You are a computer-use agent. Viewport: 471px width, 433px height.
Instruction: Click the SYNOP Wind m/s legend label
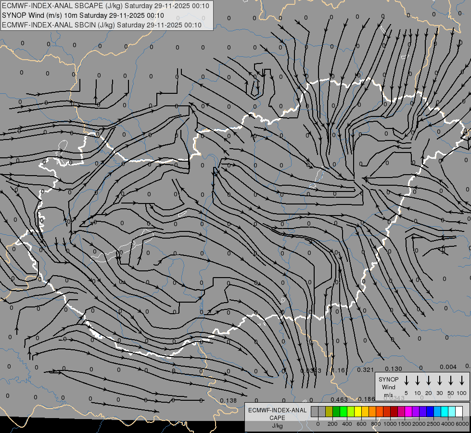388,387
